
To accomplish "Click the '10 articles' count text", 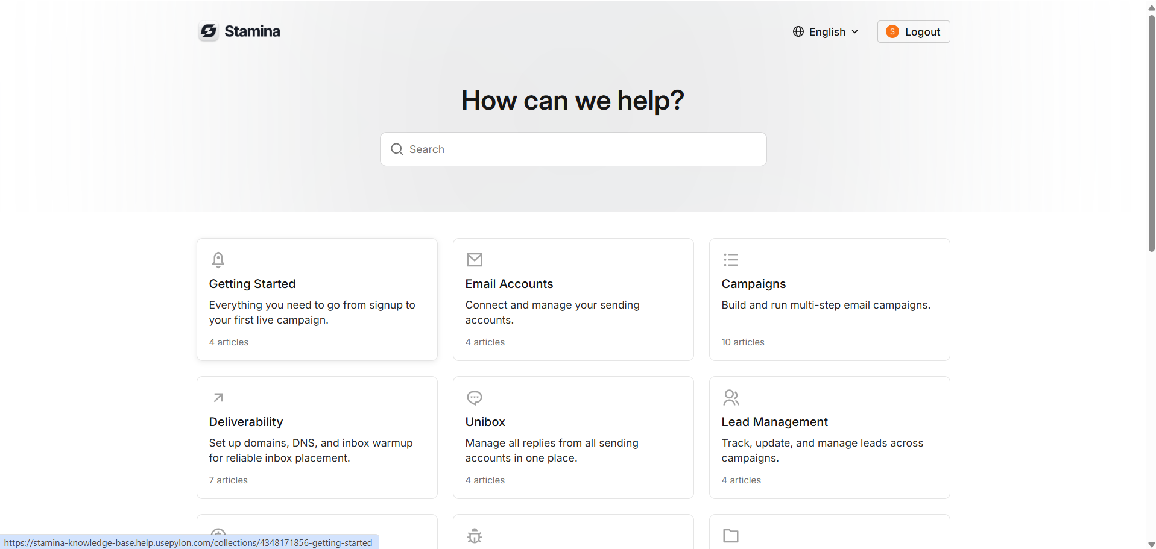I will (743, 342).
